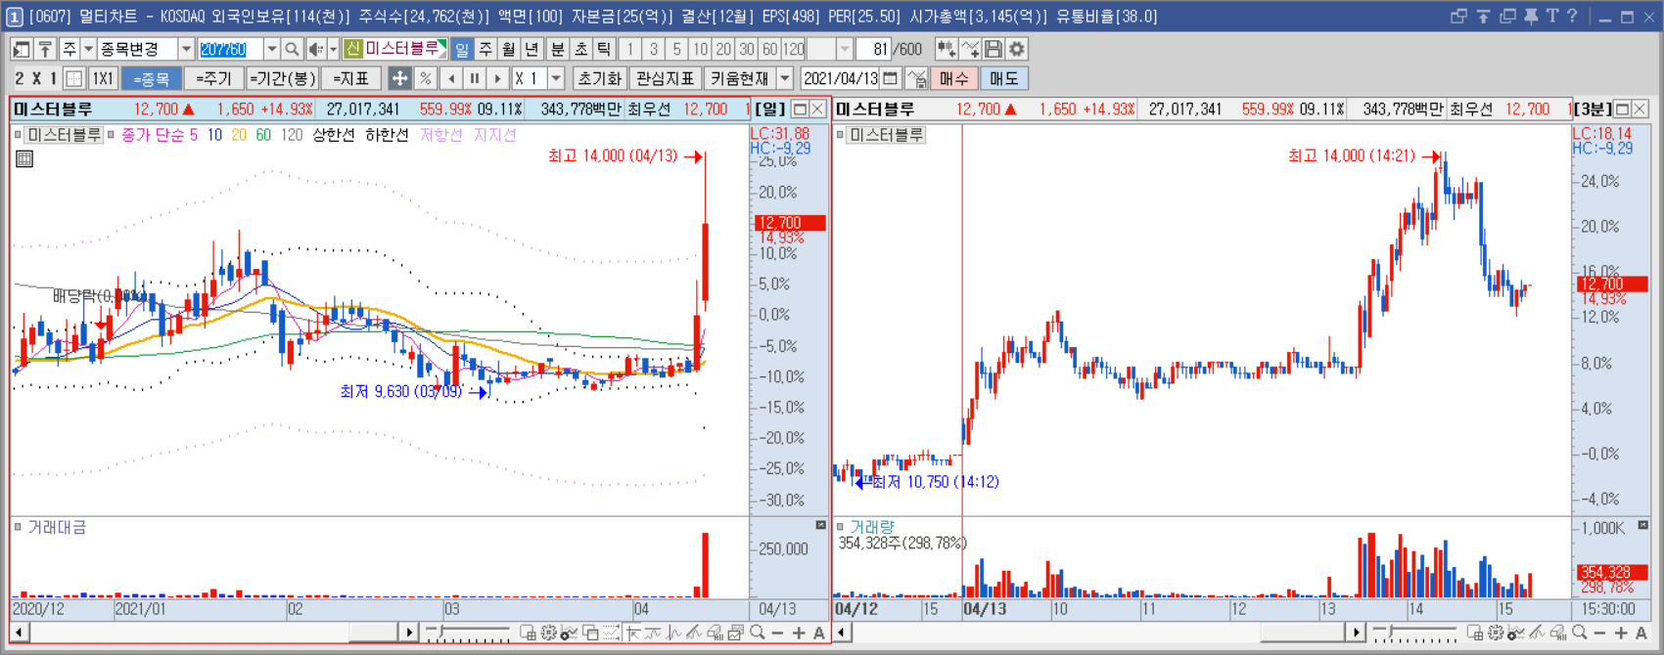The image size is (1664, 655).
Task: Click settings gear under 3-minute chart
Action: 1496,633
